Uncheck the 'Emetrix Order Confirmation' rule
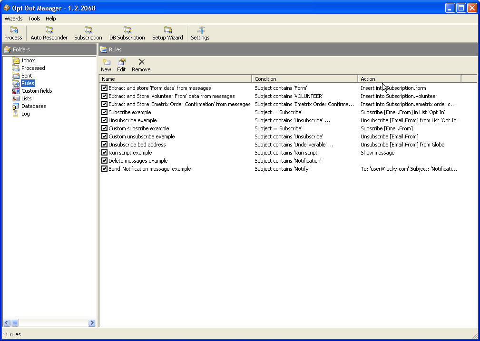Image resolution: width=480 pixels, height=341 pixels. (104, 104)
